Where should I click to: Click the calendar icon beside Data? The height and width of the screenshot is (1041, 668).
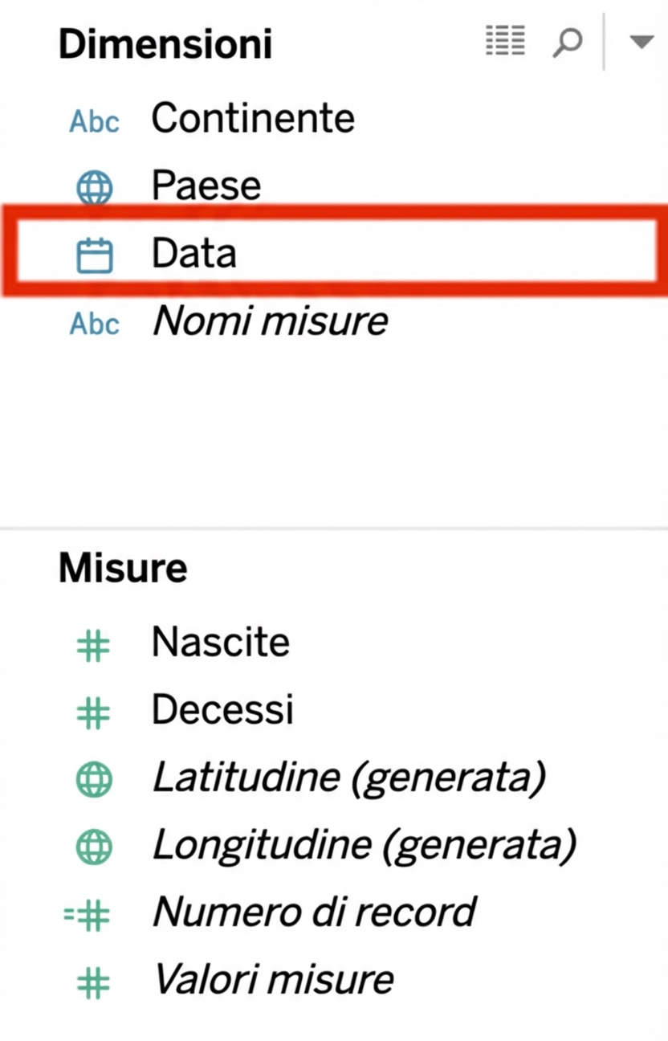point(94,256)
